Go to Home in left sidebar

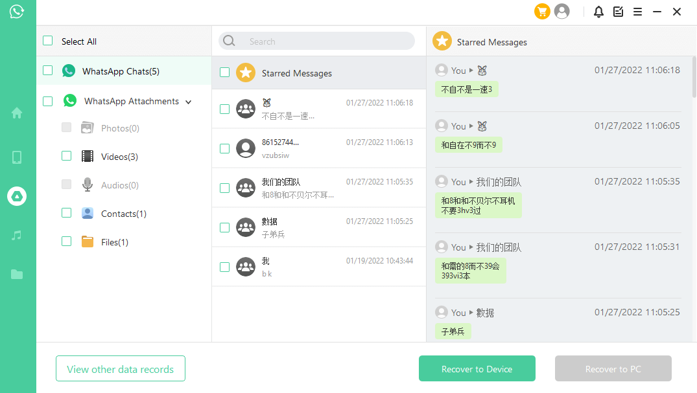(x=17, y=113)
